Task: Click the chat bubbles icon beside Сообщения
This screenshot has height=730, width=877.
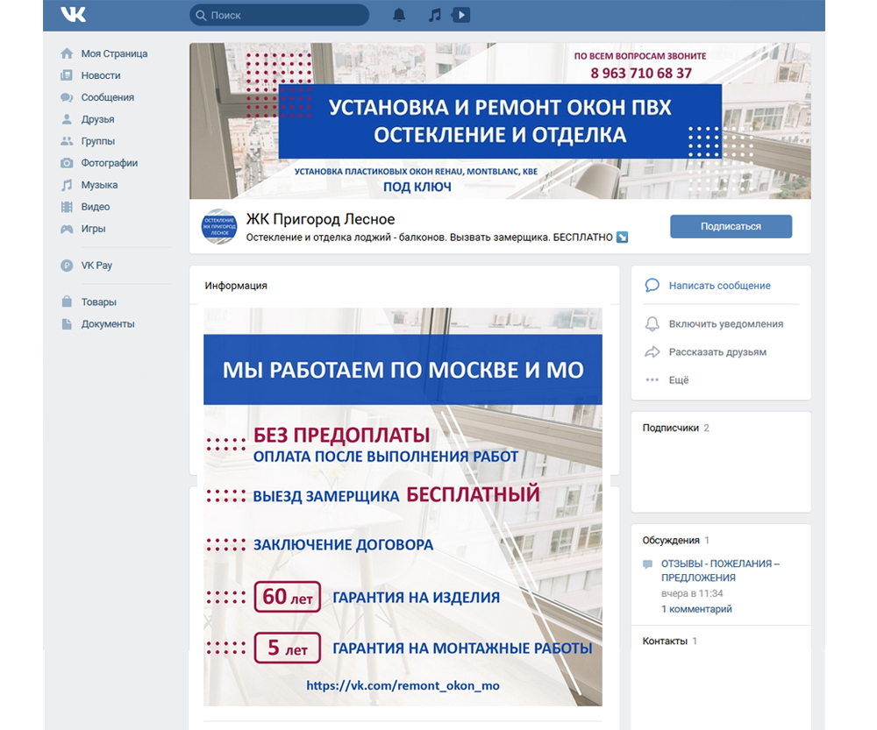Action: 67,97
